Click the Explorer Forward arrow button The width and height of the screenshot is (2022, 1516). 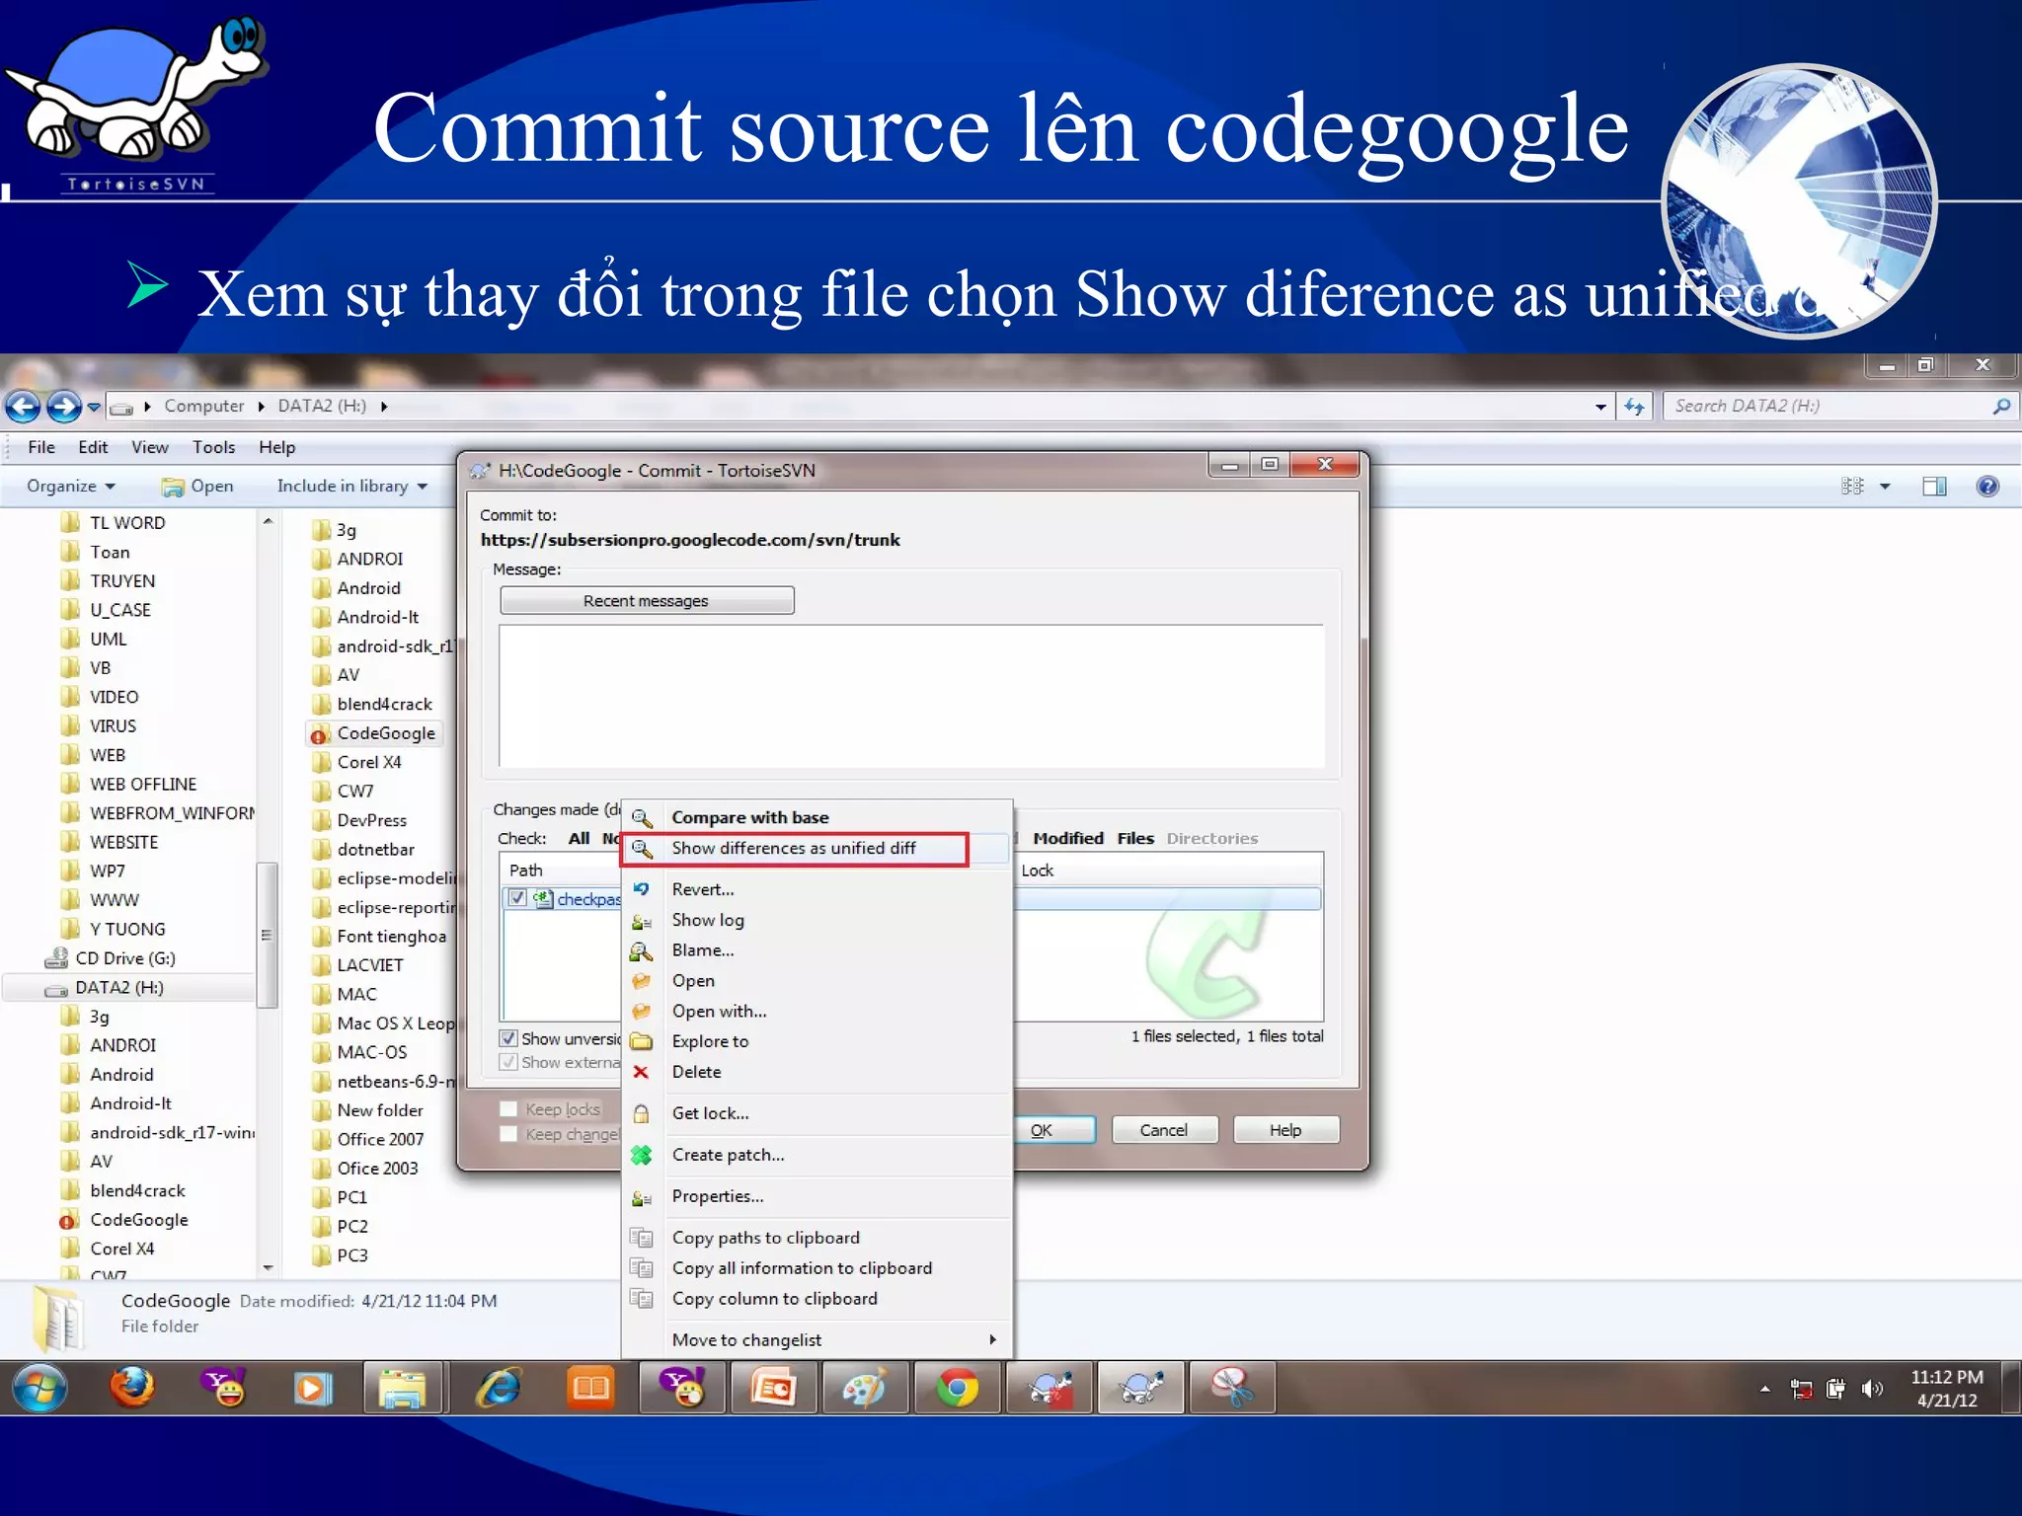click(64, 406)
